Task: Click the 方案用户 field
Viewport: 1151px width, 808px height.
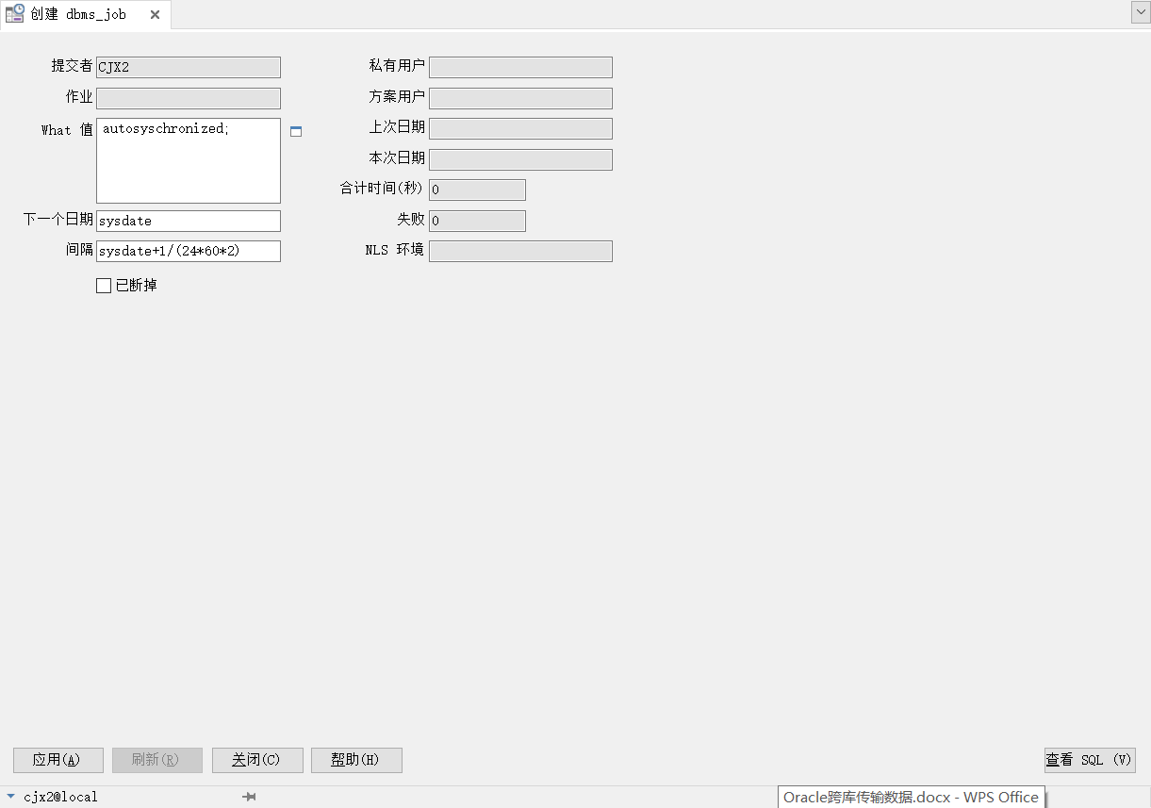Action: point(520,98)
